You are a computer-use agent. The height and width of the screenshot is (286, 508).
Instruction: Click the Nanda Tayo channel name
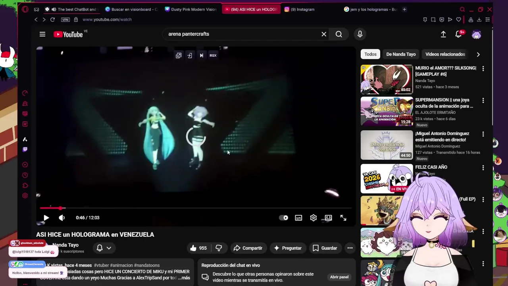65,245
